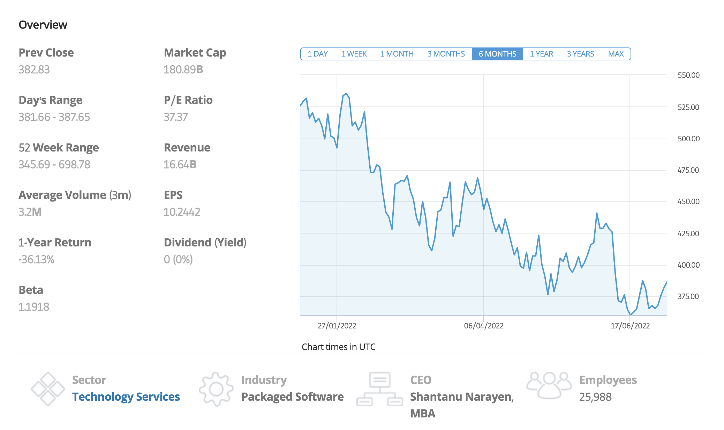Click the Overview heading

(43, 25)
